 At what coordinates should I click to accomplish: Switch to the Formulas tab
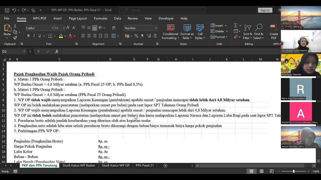coord(101,18)
